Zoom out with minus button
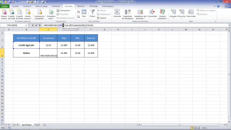The width and height of the screenshot is (231, 130). tap(210, 128)
